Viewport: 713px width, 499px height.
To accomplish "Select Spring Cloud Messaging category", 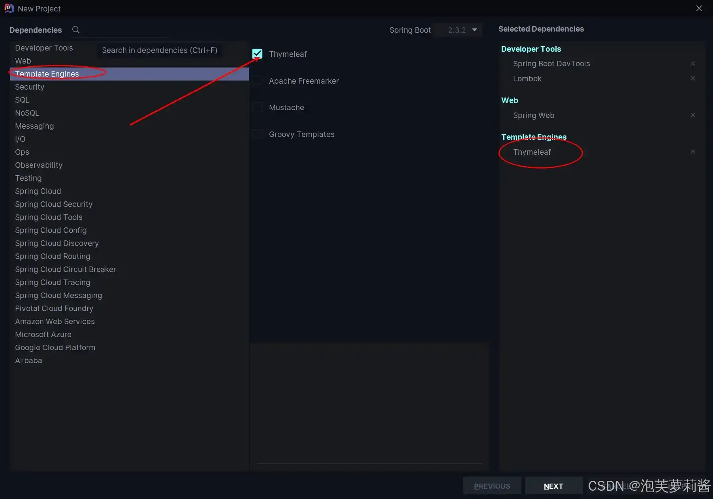I will click(130, 295).
